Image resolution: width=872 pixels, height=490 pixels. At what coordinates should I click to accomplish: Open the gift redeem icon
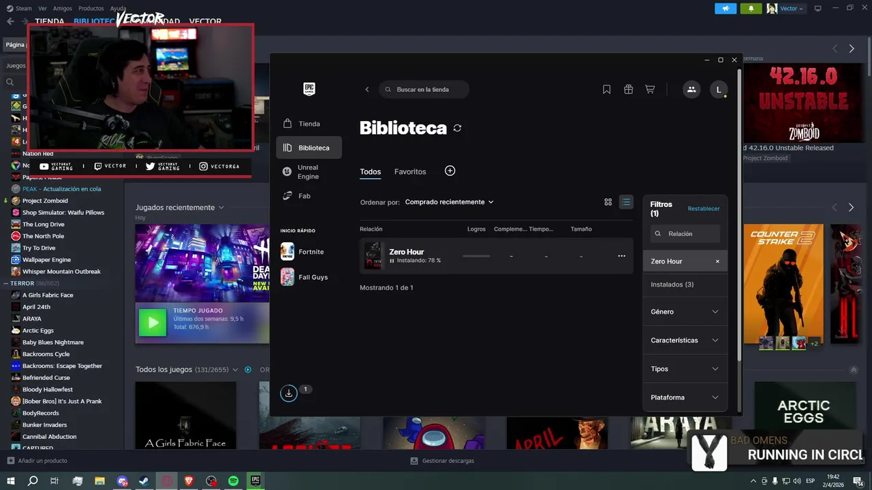(628, 89)
